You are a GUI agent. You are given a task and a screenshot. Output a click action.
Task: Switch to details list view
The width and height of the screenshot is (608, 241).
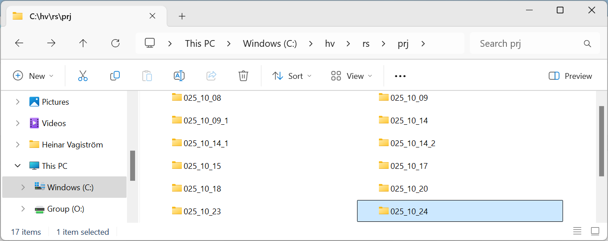click(x=577, y=231)
